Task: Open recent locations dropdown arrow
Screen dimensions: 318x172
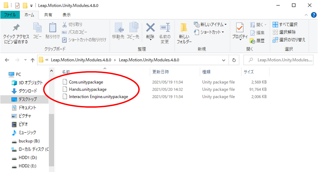Action: tap(25, 60)
